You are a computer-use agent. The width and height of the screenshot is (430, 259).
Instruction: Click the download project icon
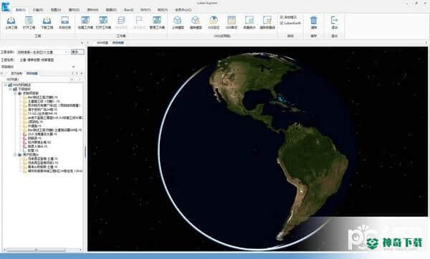click(47, 22)
